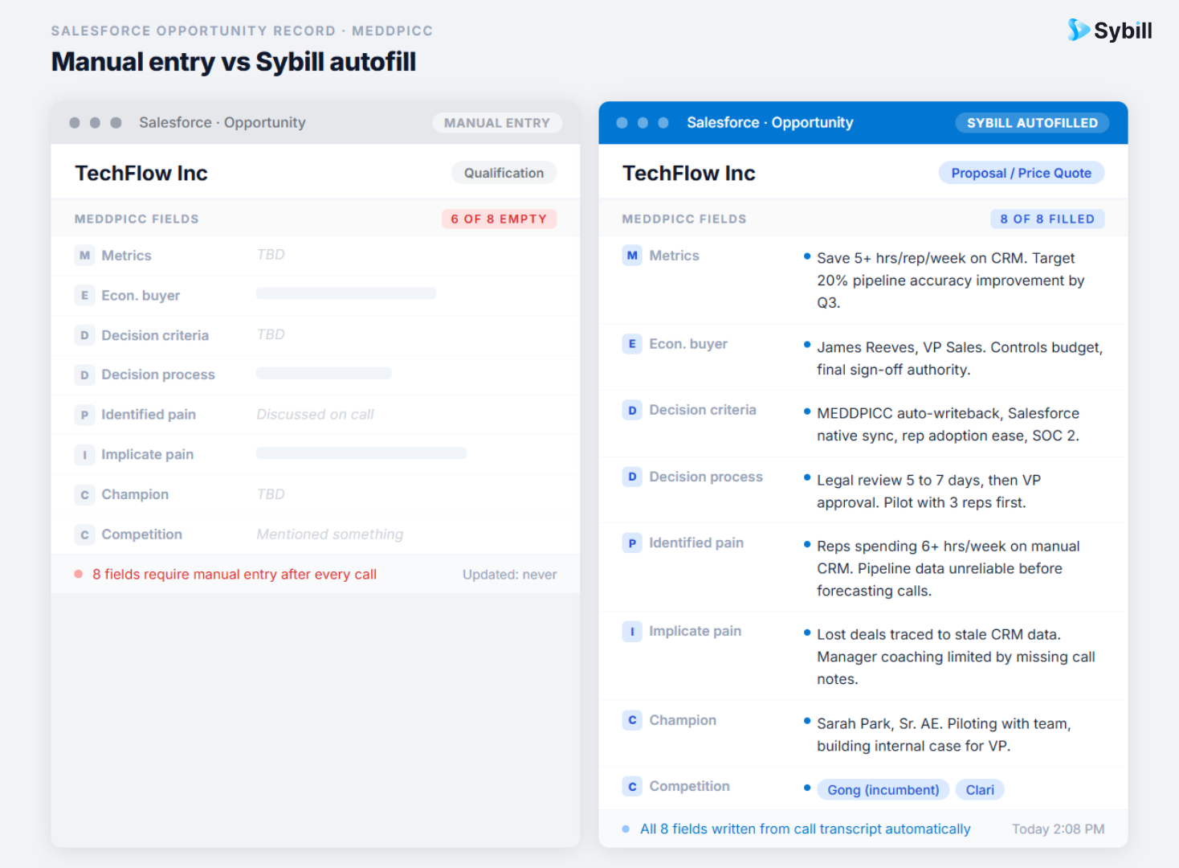Click Decision process label in autofilled panel
1179x868 pixels.
(x=706, y=477)
